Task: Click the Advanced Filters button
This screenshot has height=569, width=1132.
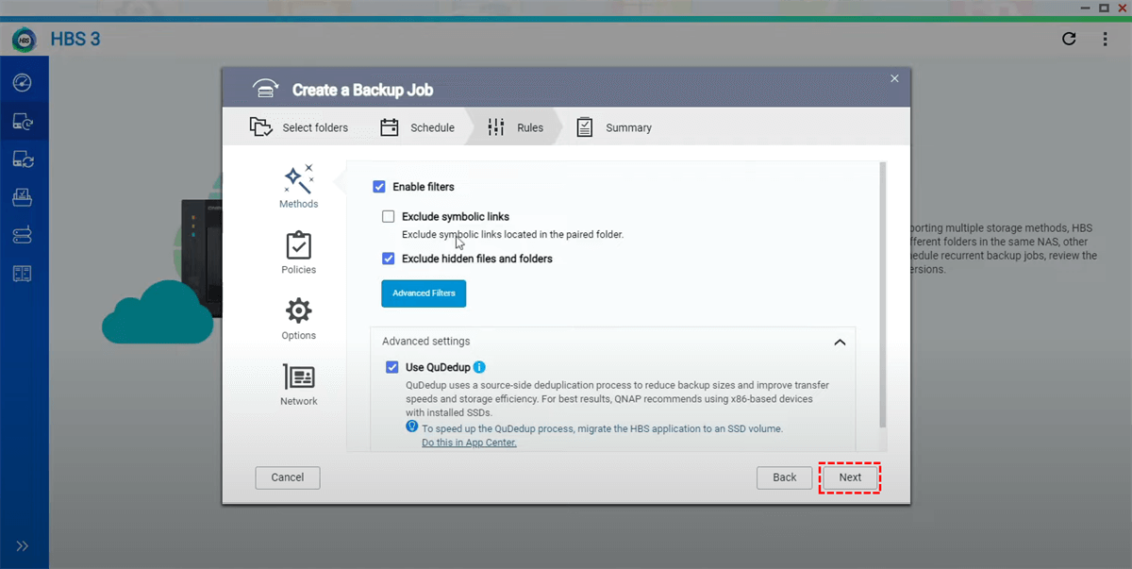Action: click(424, 293)
